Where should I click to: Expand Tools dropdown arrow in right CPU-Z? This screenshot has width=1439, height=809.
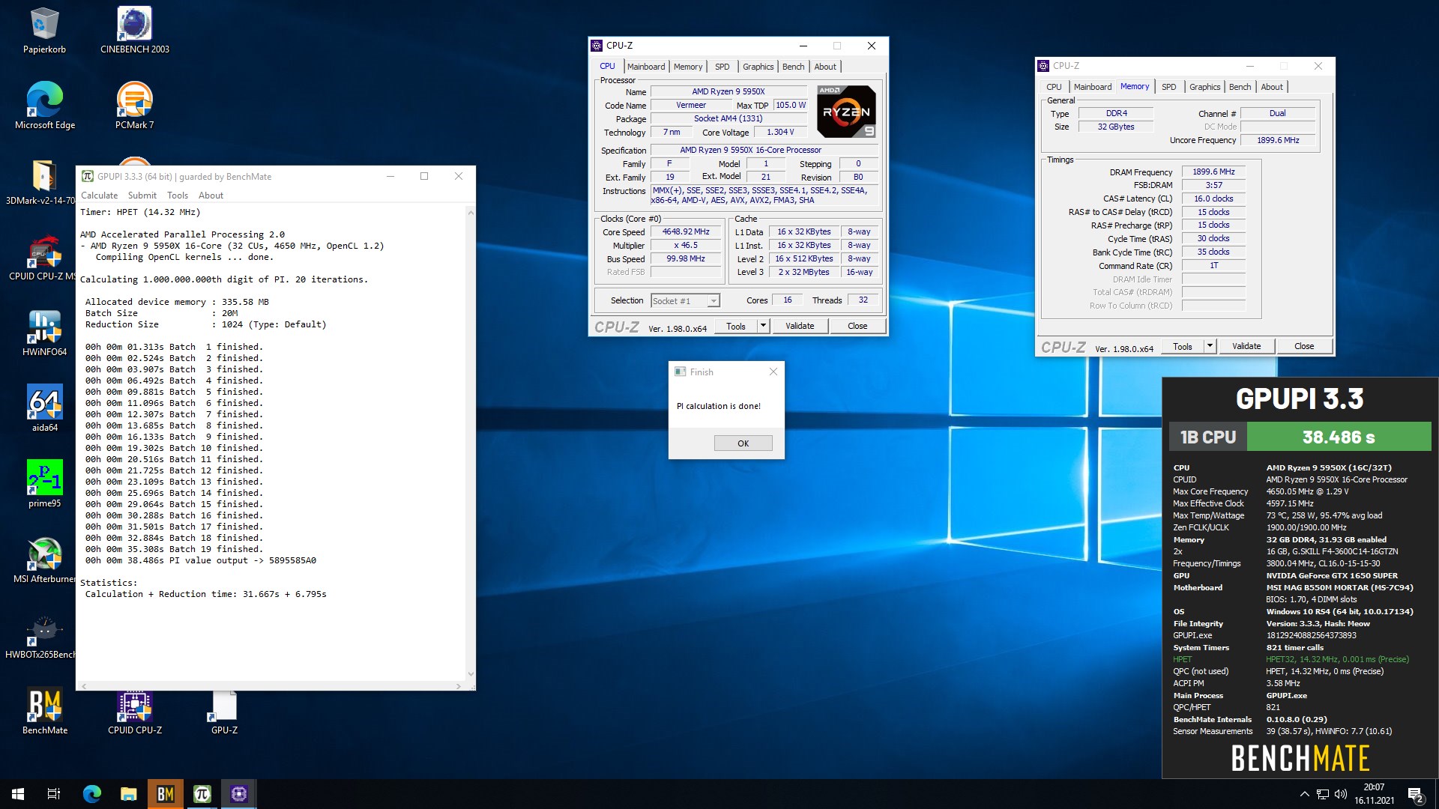click(1210, 346)
